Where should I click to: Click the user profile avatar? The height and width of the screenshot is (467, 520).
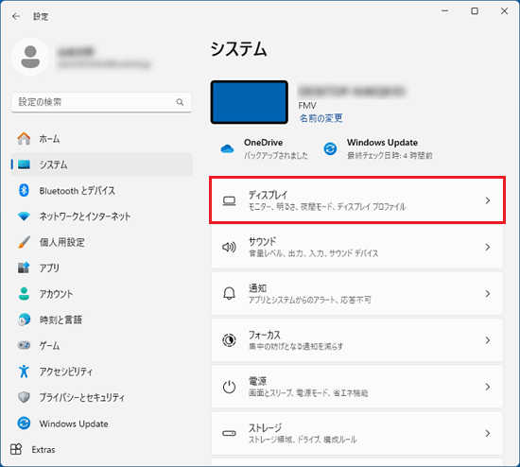pos(30,57)
